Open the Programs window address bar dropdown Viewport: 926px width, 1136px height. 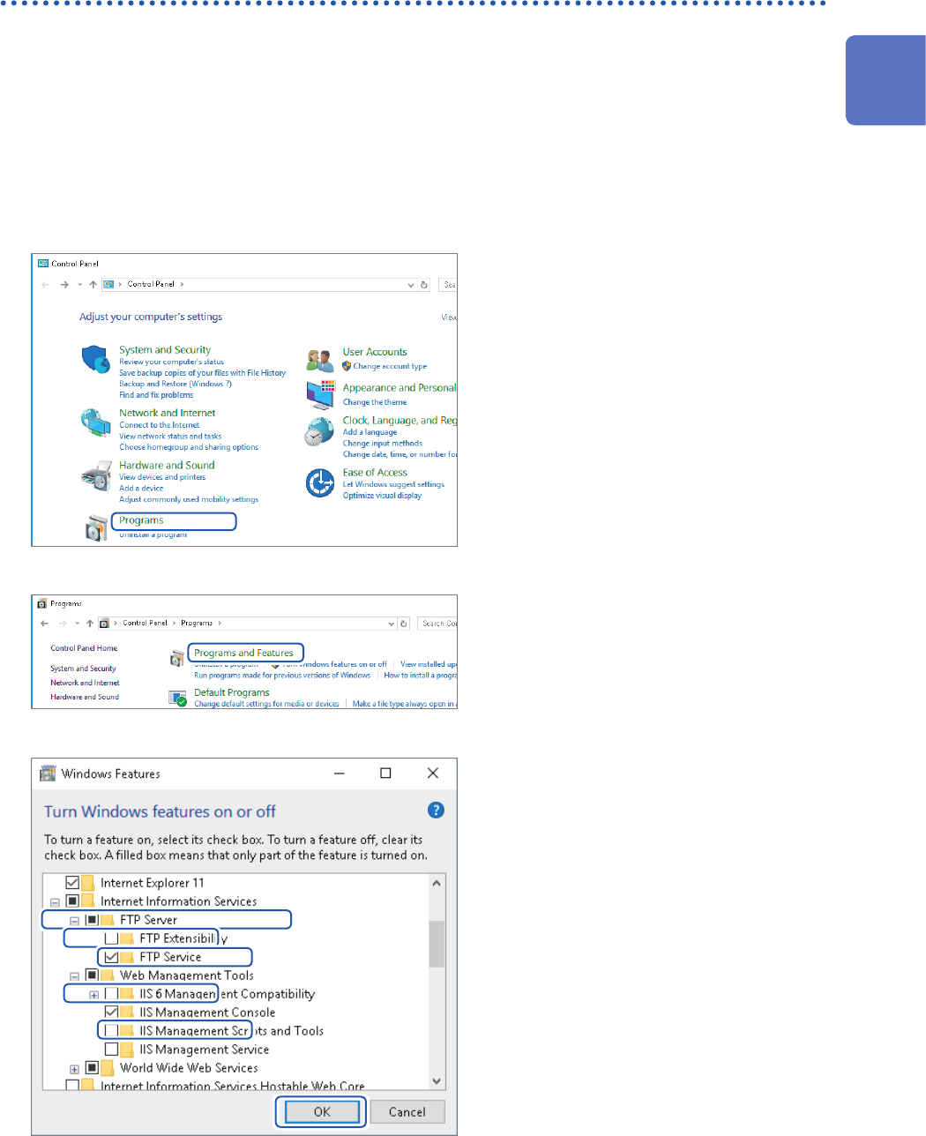(392, 624)
